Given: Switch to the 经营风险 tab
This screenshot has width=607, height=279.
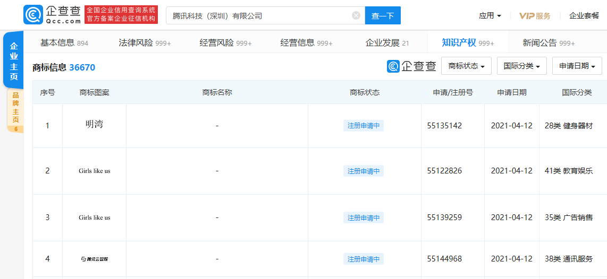Looking at the screenshot, I should point(226,43).
